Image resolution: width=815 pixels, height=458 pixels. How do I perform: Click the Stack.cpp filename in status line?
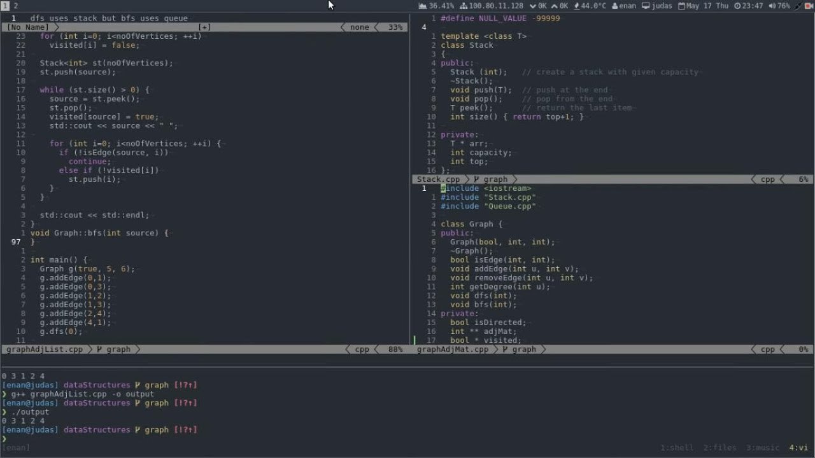pos(438,179)
